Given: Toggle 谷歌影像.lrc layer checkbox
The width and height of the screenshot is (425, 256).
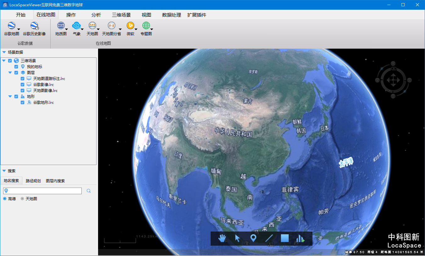Looking at the screenshot, I should tap(23, 84).
